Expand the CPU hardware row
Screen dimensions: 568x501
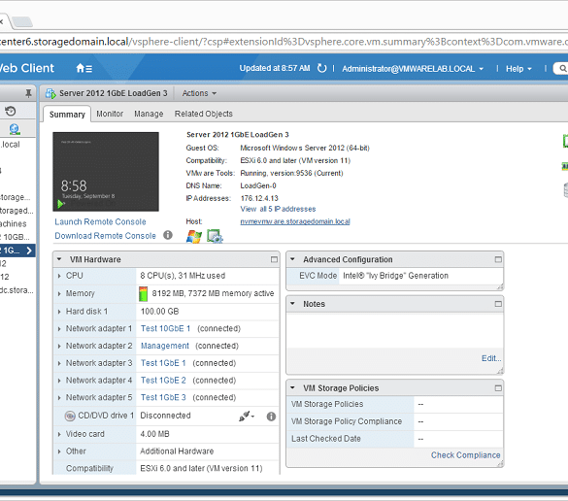pyautogui.click(x=59, y=276)
